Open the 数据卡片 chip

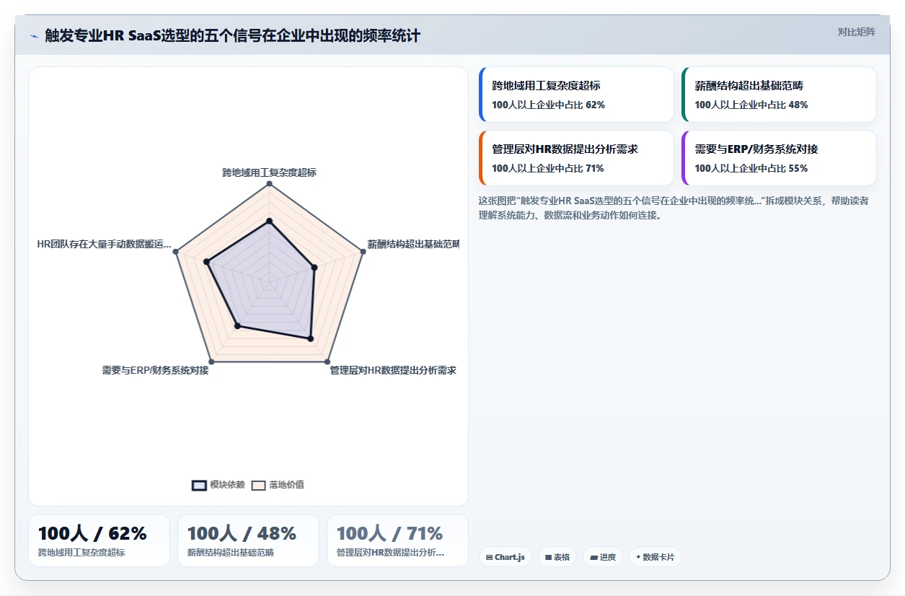[x=655, y=557]
